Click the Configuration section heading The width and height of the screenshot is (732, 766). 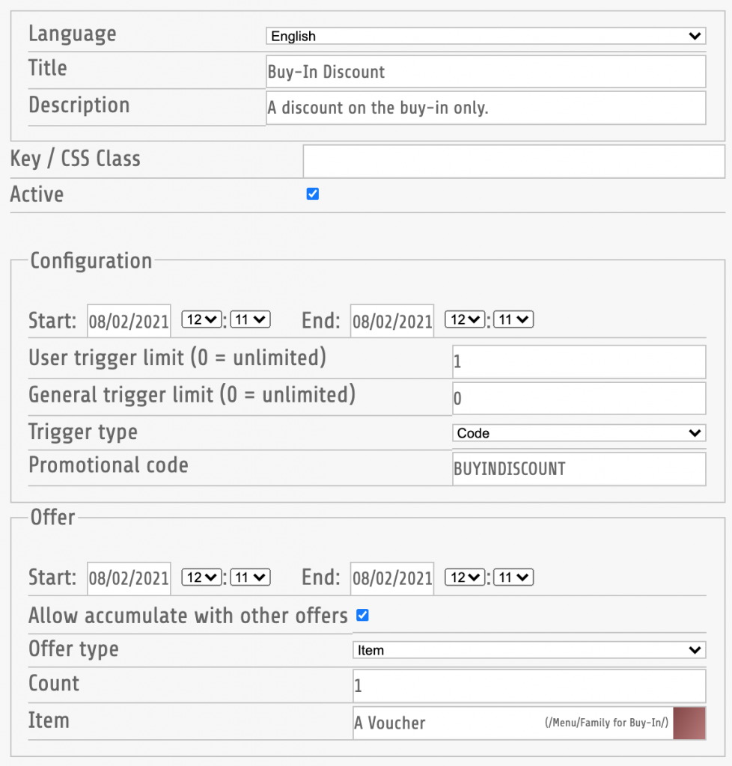point(91,260)
